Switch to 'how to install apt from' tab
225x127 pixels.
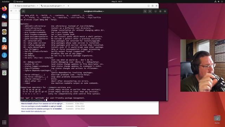click(x=26, y=6)
